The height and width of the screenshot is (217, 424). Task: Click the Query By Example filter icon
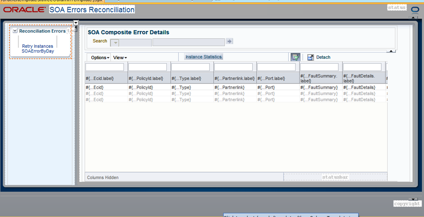tap(295, 57)
